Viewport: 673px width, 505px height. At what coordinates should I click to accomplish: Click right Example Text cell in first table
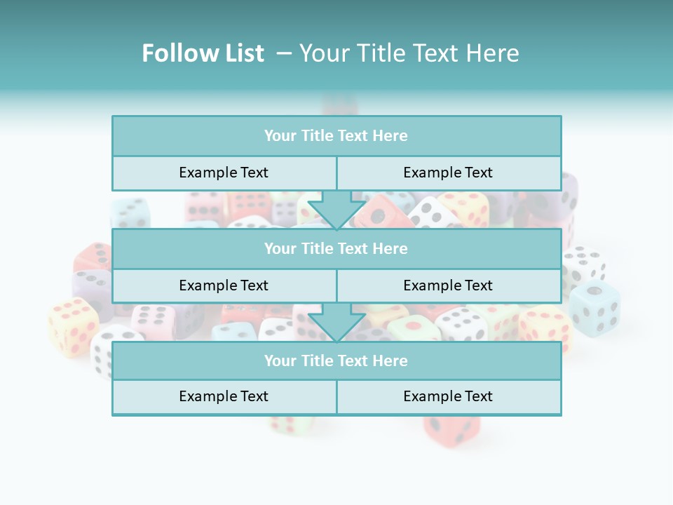click(x=449, y=173)
